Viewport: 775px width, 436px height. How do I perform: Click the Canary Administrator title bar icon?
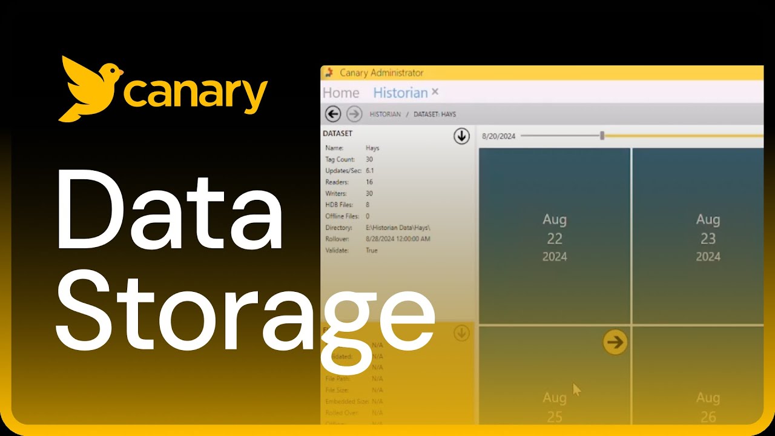click(x=329, y=73)
